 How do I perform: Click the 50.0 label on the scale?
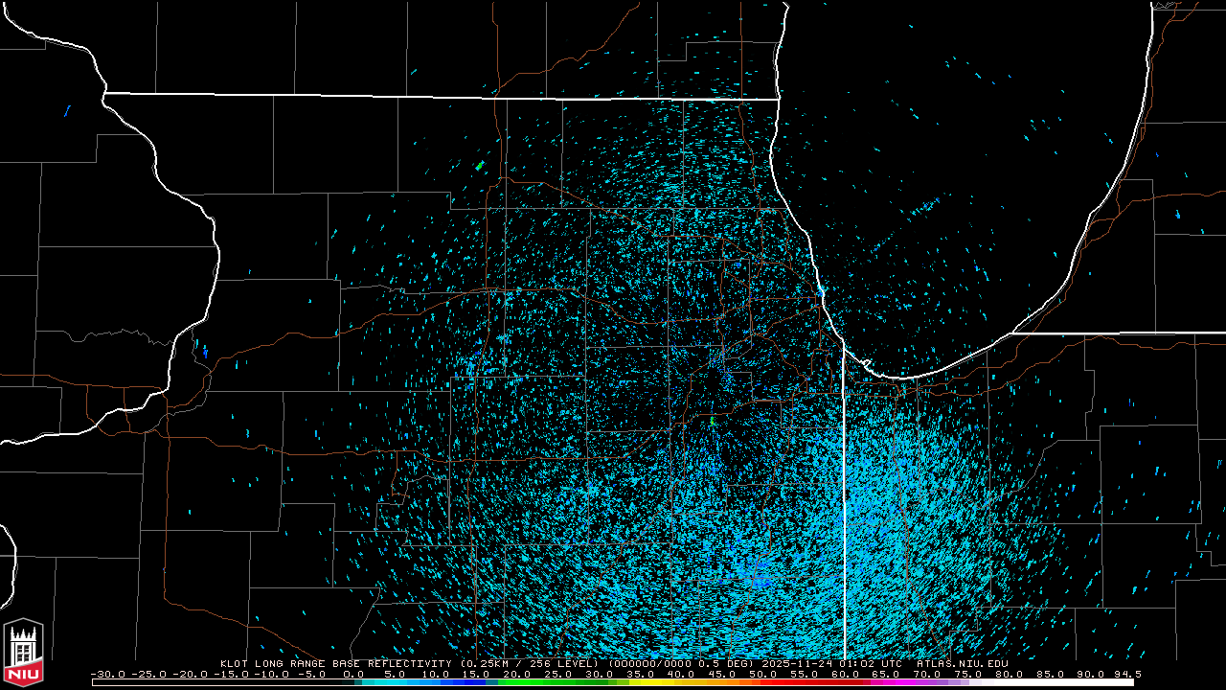pos(763,674)
